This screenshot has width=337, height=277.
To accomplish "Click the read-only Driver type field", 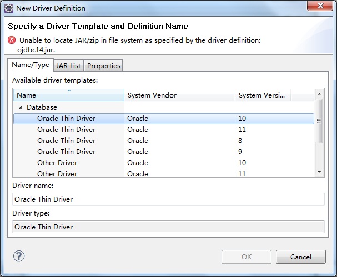I will click(x=169, y=227).
